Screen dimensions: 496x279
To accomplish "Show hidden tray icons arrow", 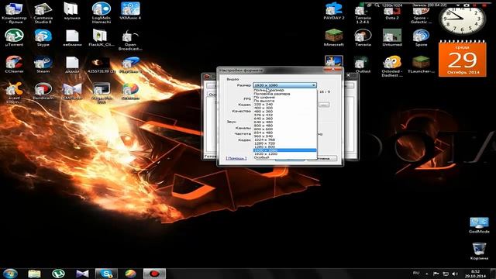I will [x=427, y=274].
